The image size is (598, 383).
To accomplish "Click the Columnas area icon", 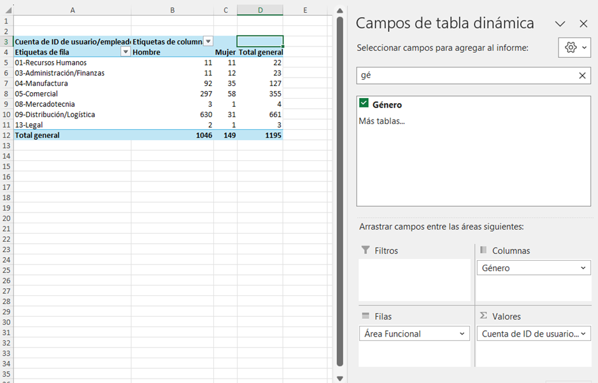I will [x=483, y=251].
